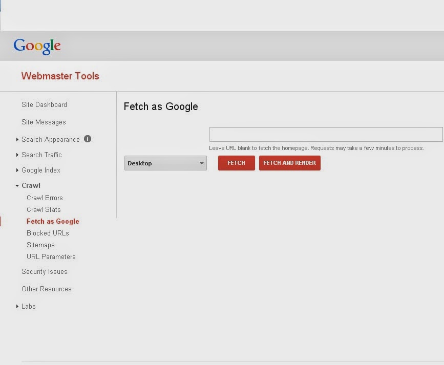The width and height of the screenshot is (444, 365).
Task: Open the Sitemaps page
Action: point(40,245)
